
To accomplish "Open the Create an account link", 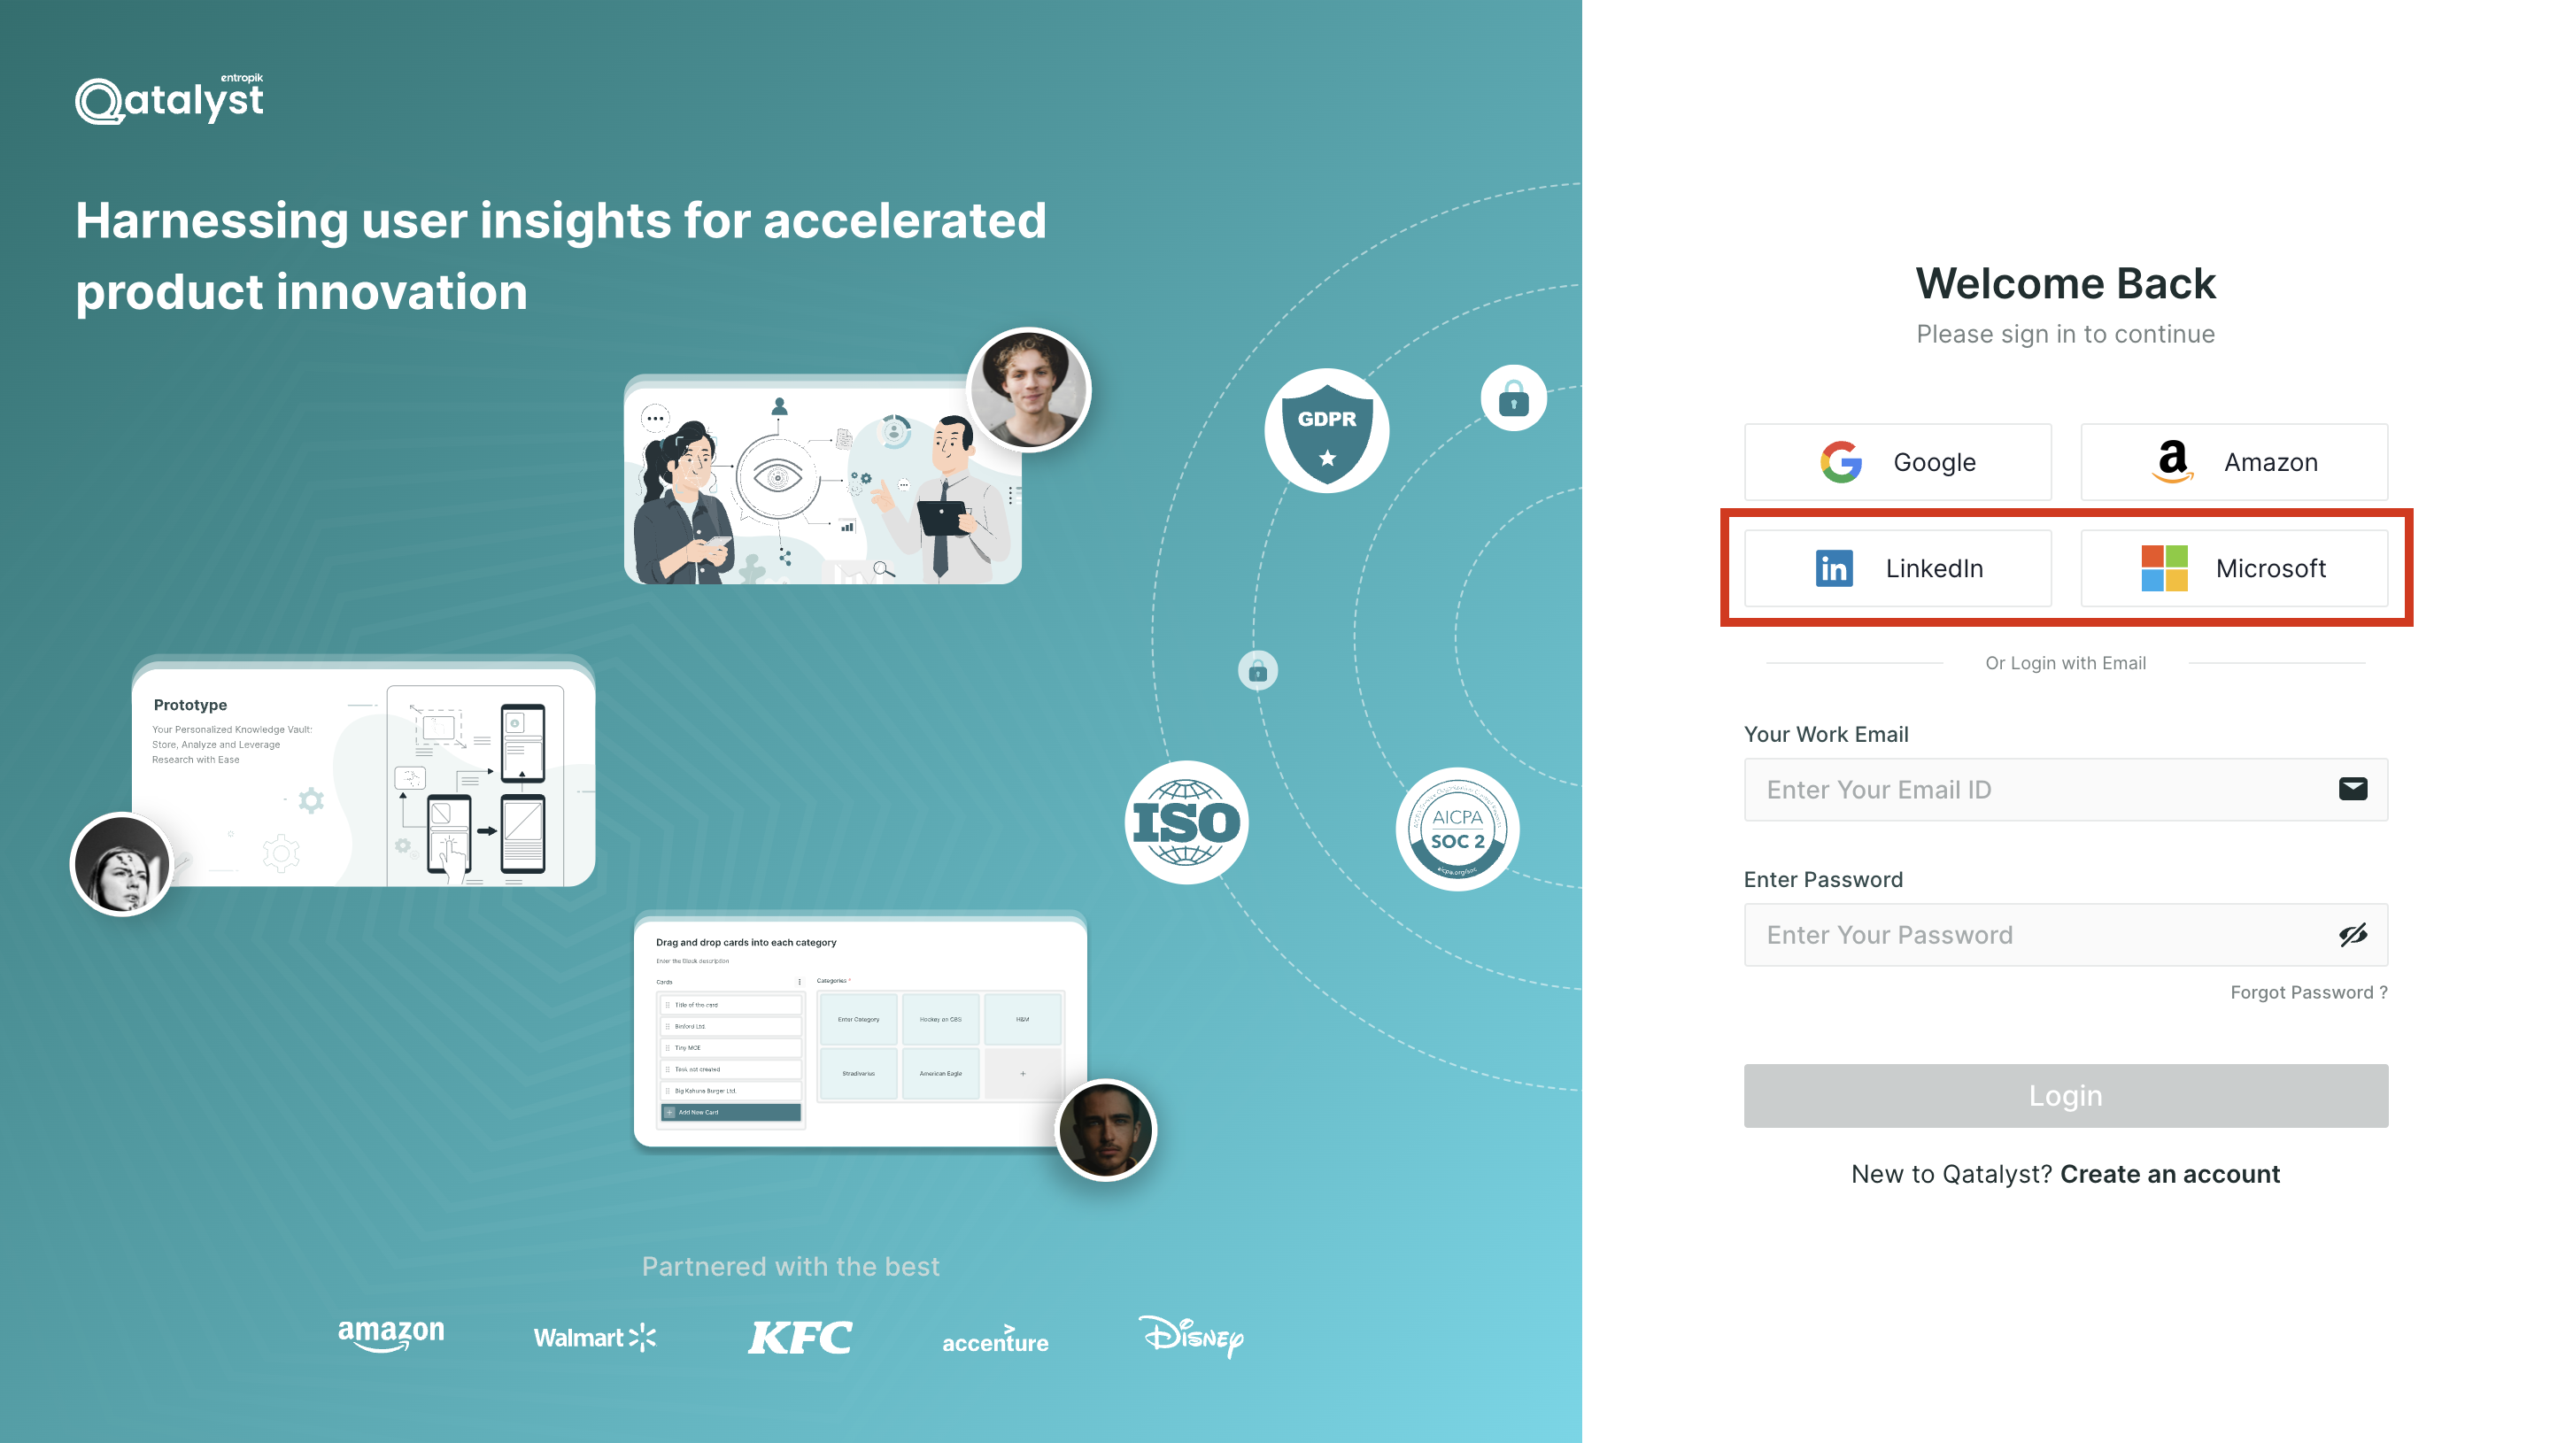I will pyautogui.click(x=2169, y=1173).
